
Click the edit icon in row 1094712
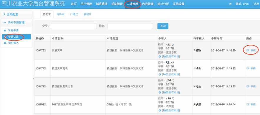pyautogui.click(x=248, y=86)
